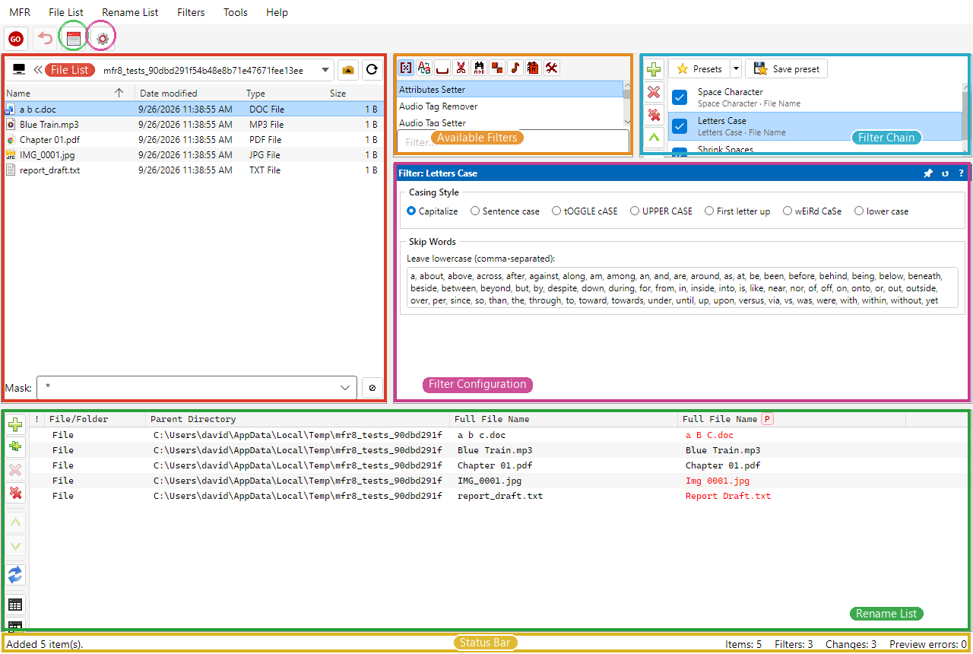Select Audio Tag Remover in available filters
Screen dimensions: 973x654
(510, 106)
